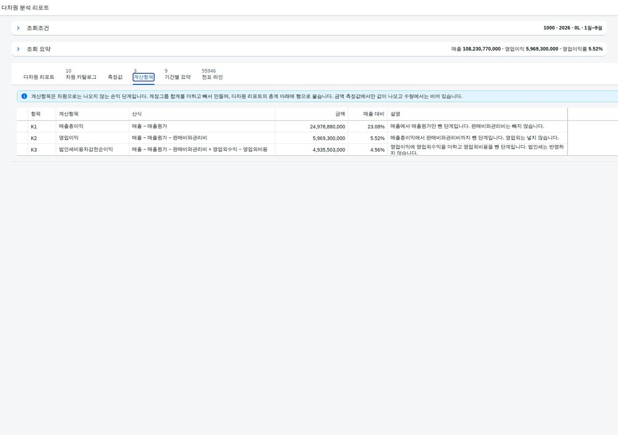Click the K2 description about 판매비와관리비
Viewport: 618px width, 435px height.
point(475,138)
